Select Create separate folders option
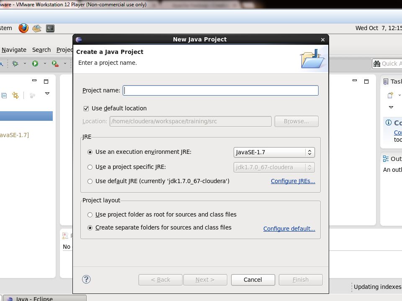402x301 pixels. click(x=90, y=228)
